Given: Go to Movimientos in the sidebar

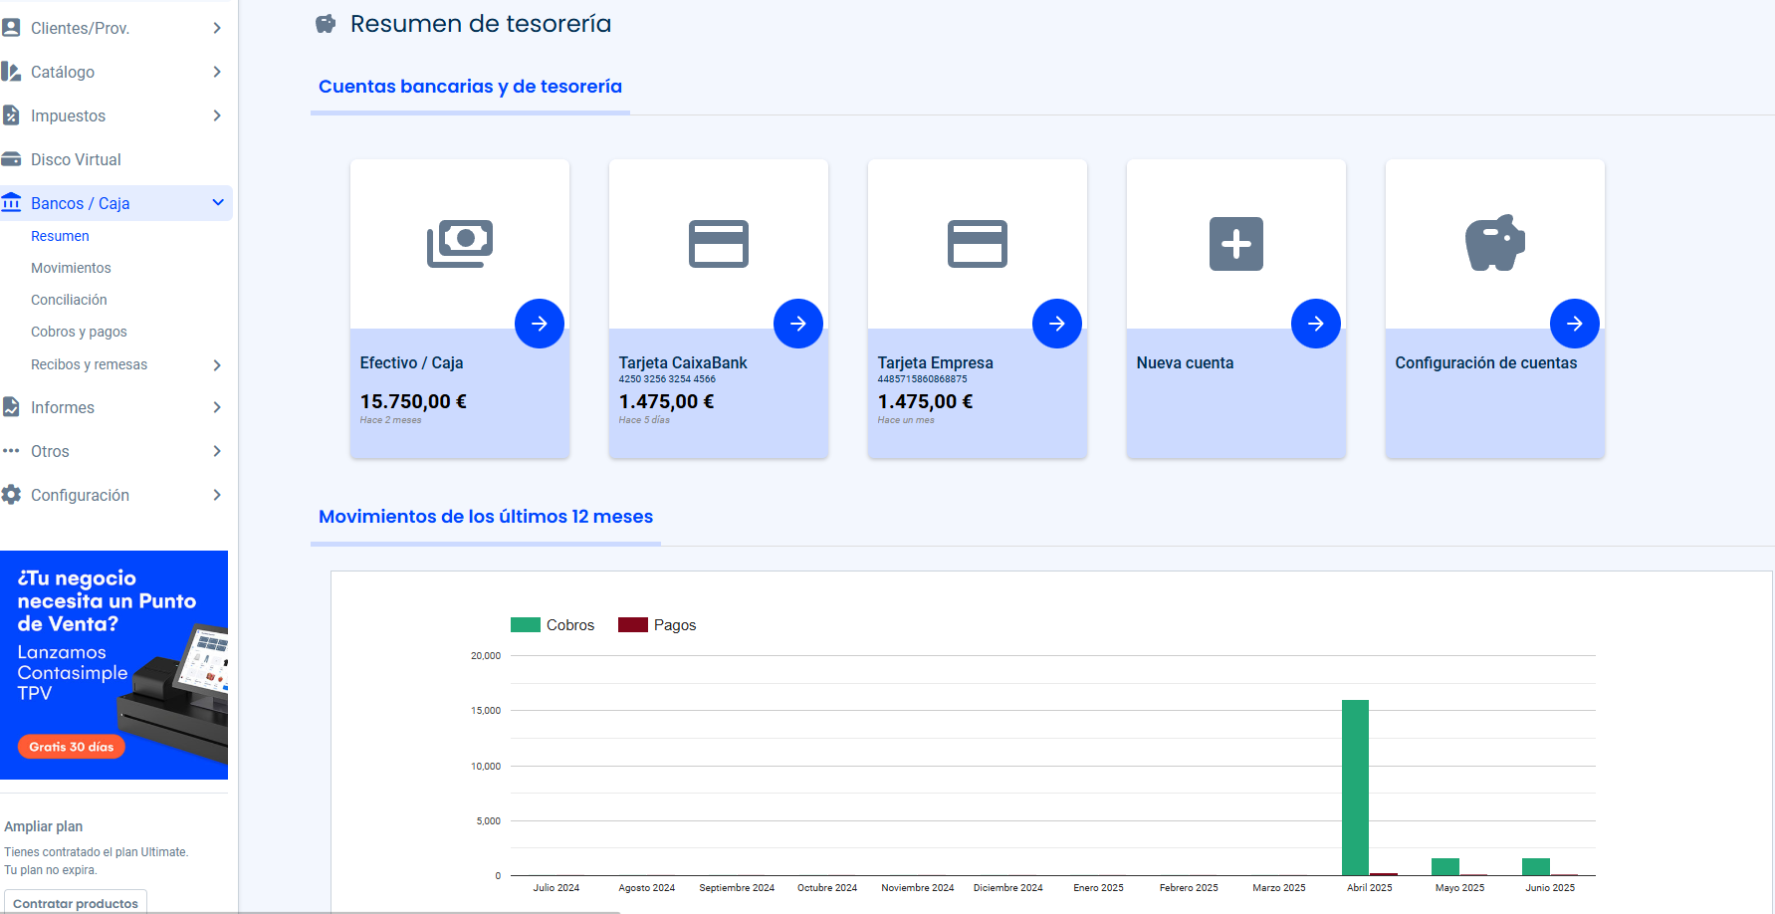Looking at the screenshot, I should (x=71, y=268).
